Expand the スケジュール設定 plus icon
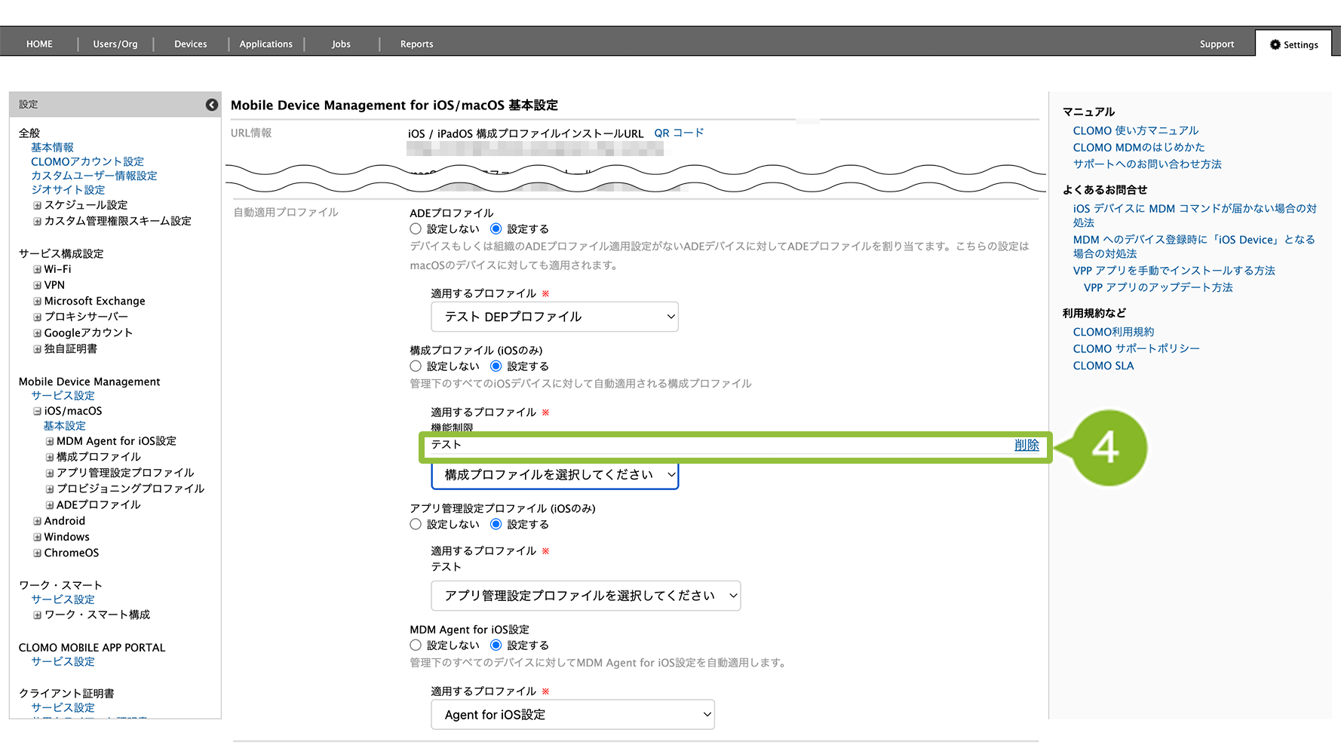 [37, 205]
